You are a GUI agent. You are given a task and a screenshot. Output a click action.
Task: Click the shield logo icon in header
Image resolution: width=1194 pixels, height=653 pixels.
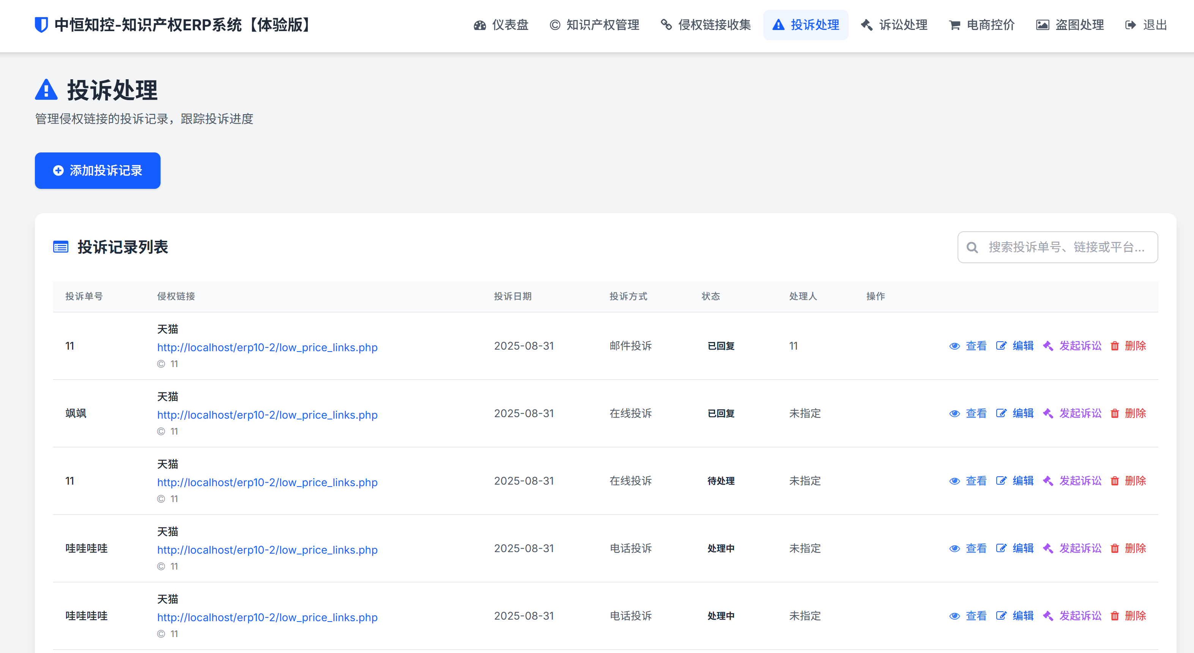(41, 25)
